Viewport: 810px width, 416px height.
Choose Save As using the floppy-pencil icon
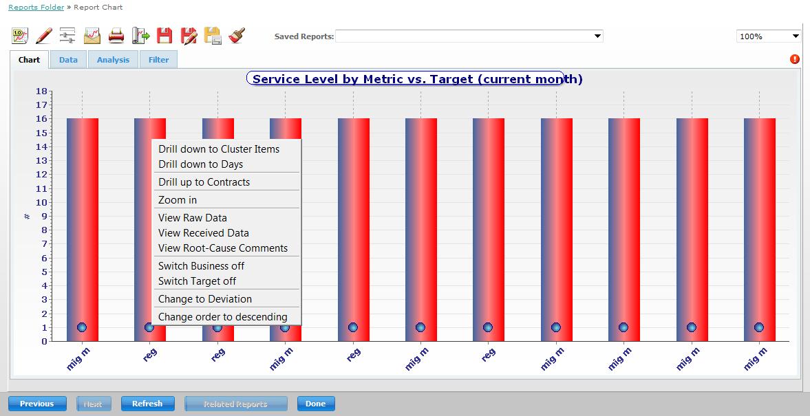tap(189, 34)
